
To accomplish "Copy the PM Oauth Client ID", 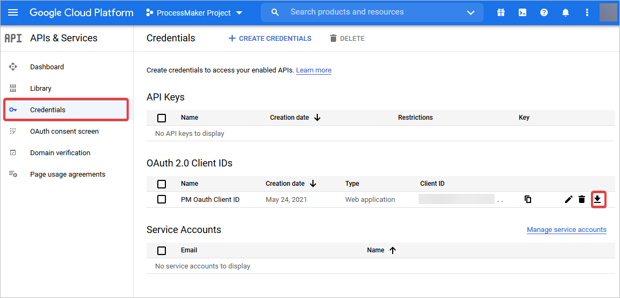I will (x=528, y=199).
